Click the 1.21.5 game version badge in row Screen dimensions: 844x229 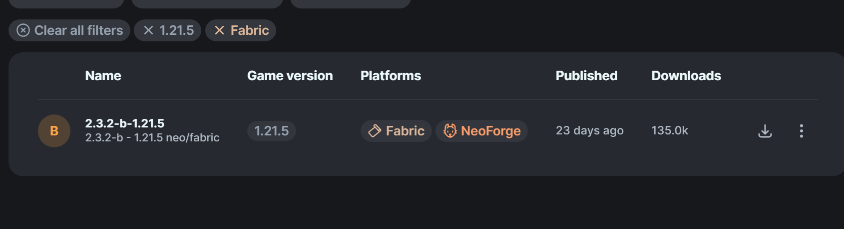coord(271,131)
